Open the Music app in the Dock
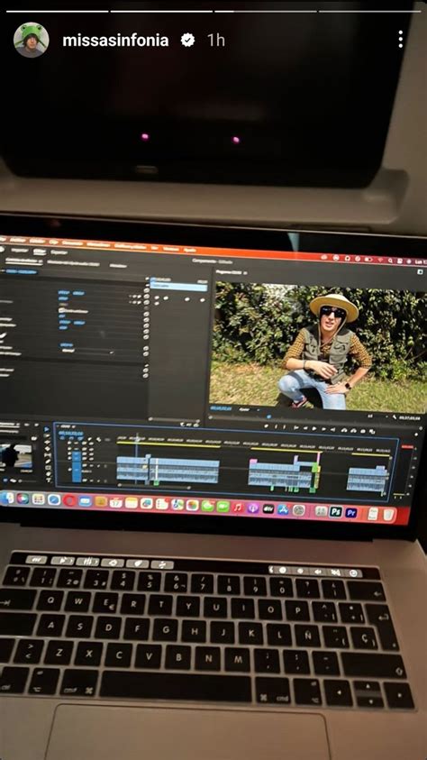Viewport: 427px width, 760px height. click(x=237, y=508)
